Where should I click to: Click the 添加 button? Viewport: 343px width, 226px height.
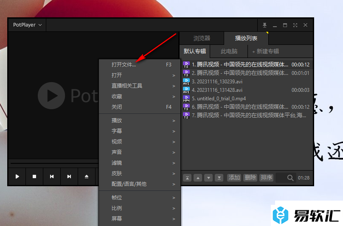pos(234,178)
